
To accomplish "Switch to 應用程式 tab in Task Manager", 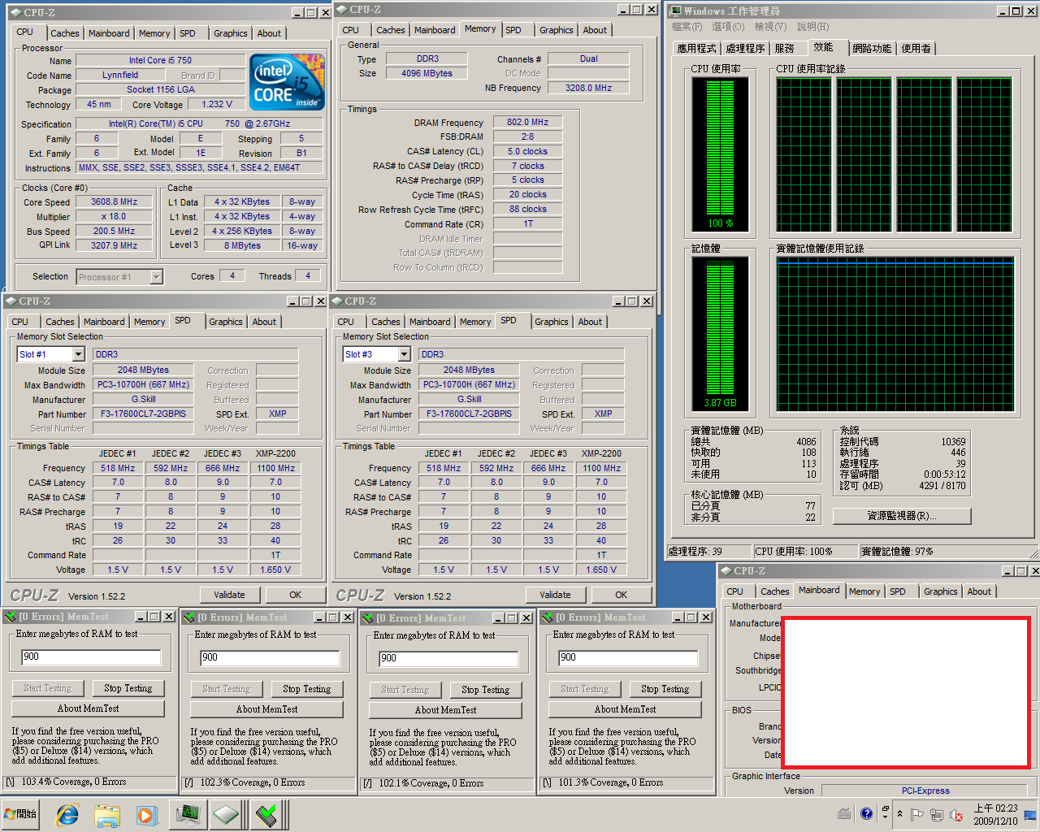I will (696, 49).
